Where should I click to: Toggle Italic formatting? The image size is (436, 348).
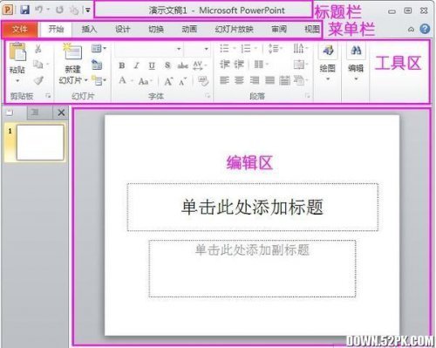pyautogui.click(x=137, y=65)
